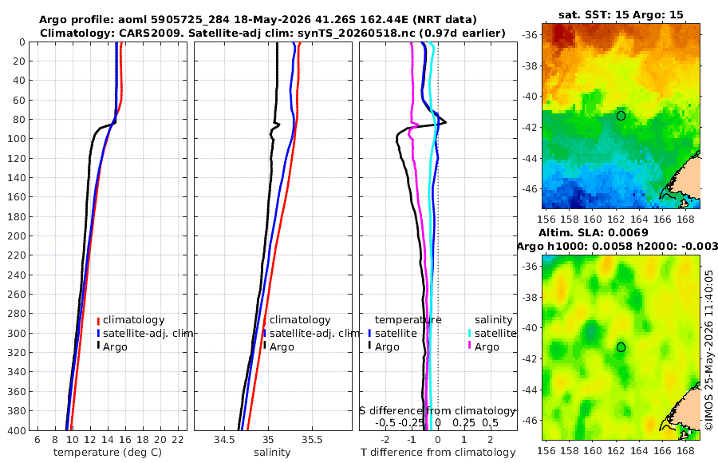Click black Argo swatch in temperature legend
This screenshot has height=463, width=718.
[x=98, y=346]
